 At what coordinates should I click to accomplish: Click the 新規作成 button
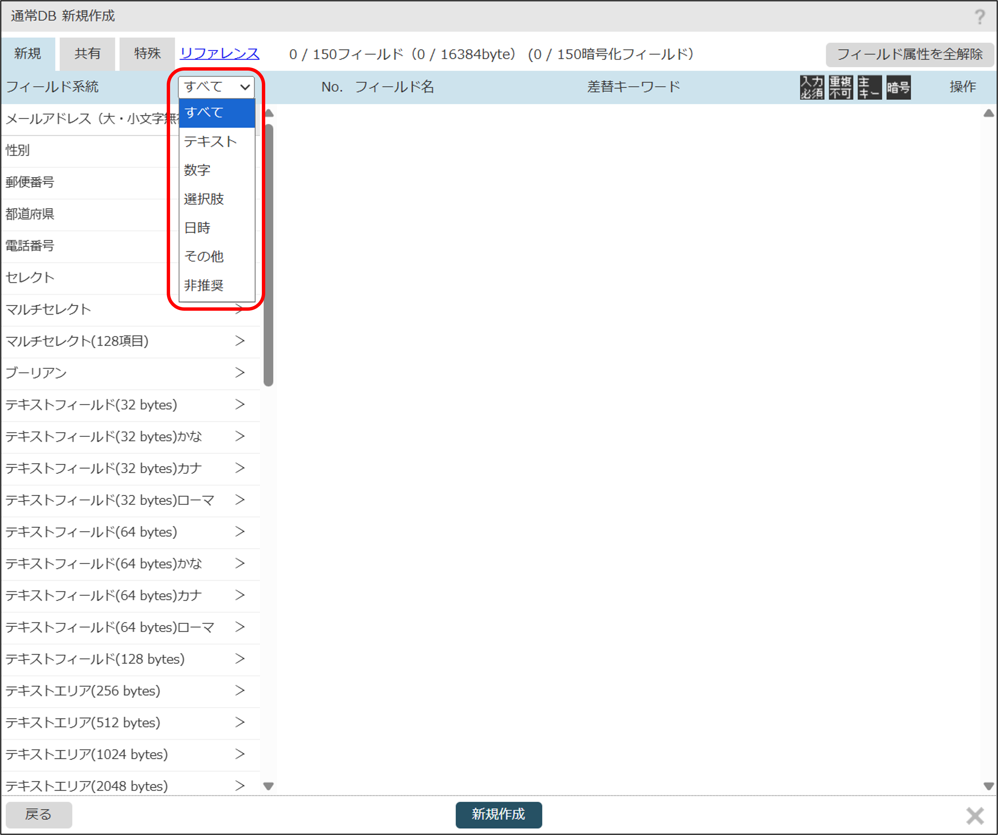coord(498,814)
